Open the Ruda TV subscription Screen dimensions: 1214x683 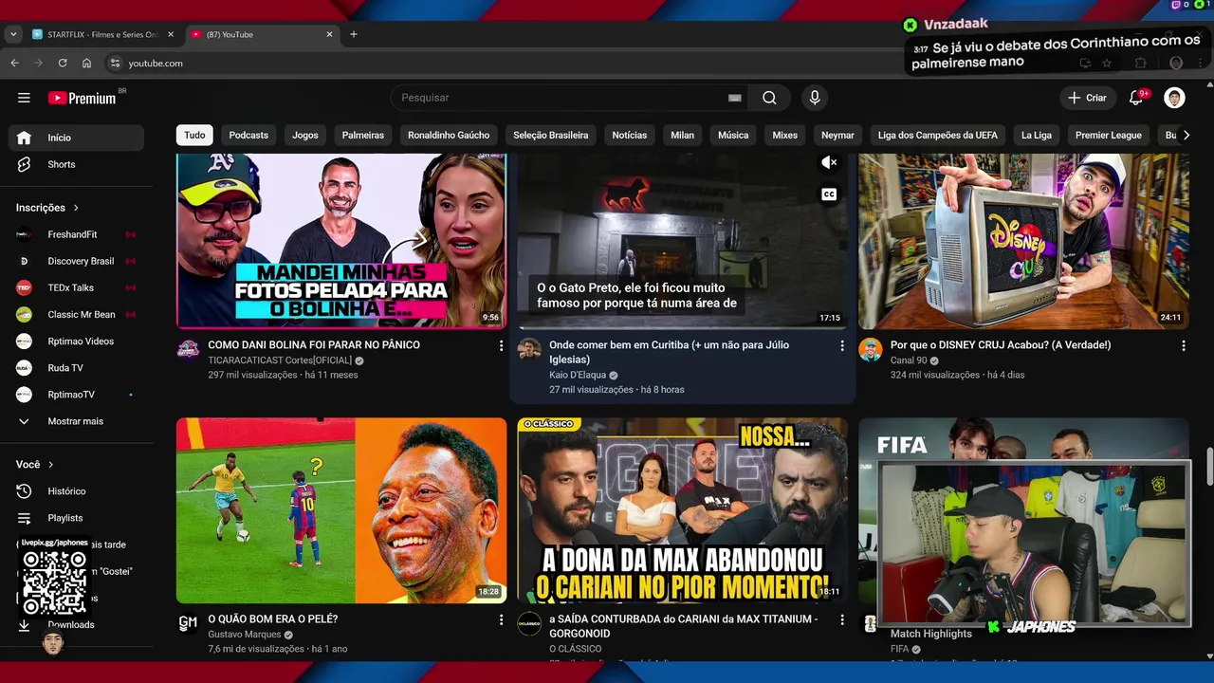(77, 368)
